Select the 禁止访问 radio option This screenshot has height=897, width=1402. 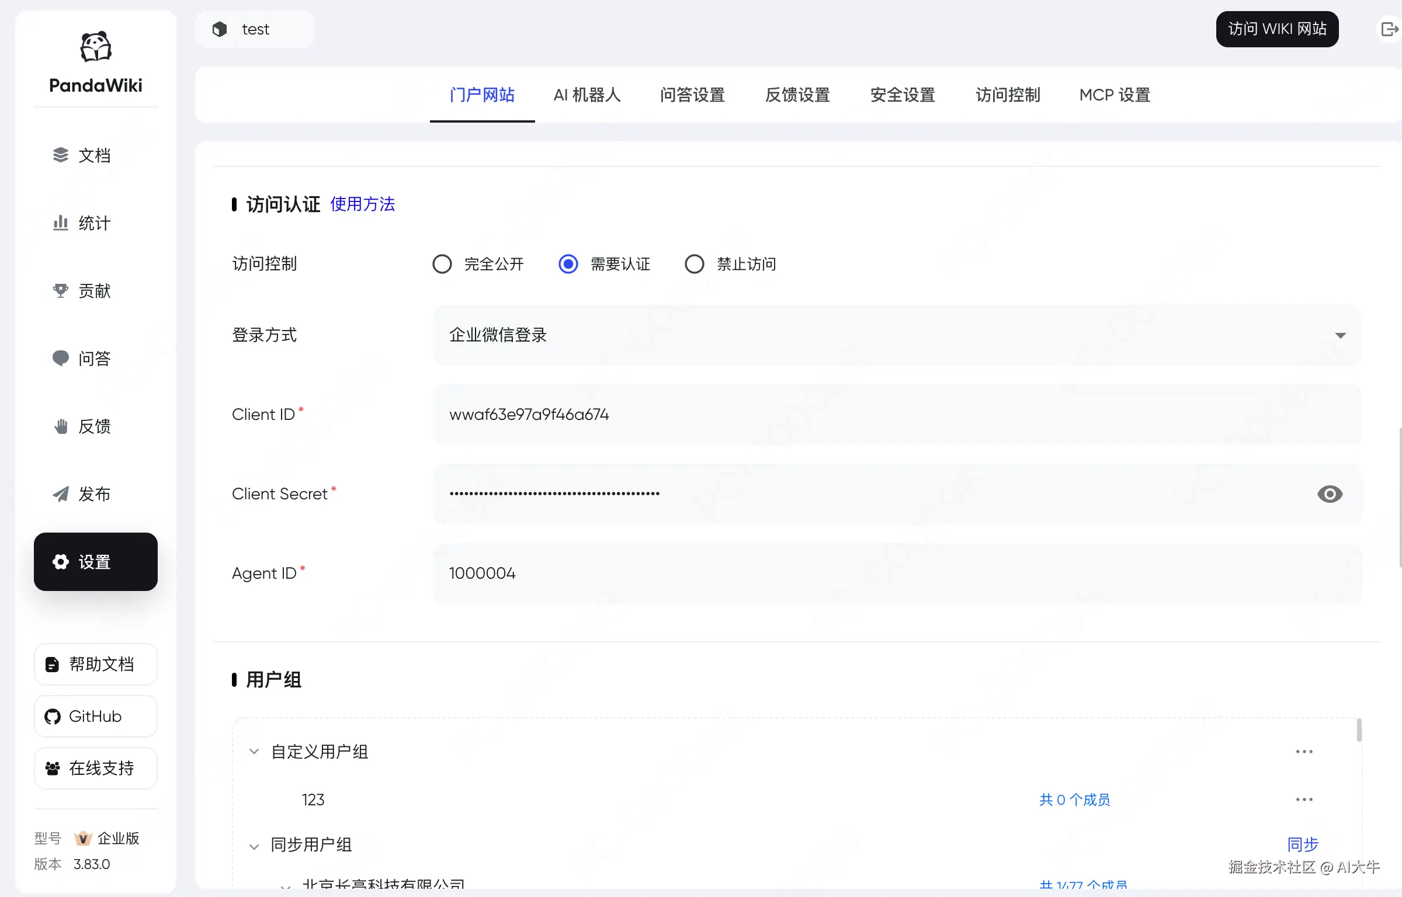click(695, 264)
